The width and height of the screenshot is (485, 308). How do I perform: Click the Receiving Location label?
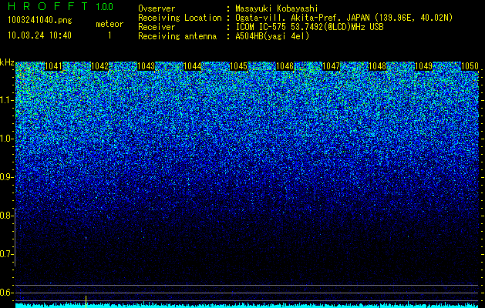180,18
